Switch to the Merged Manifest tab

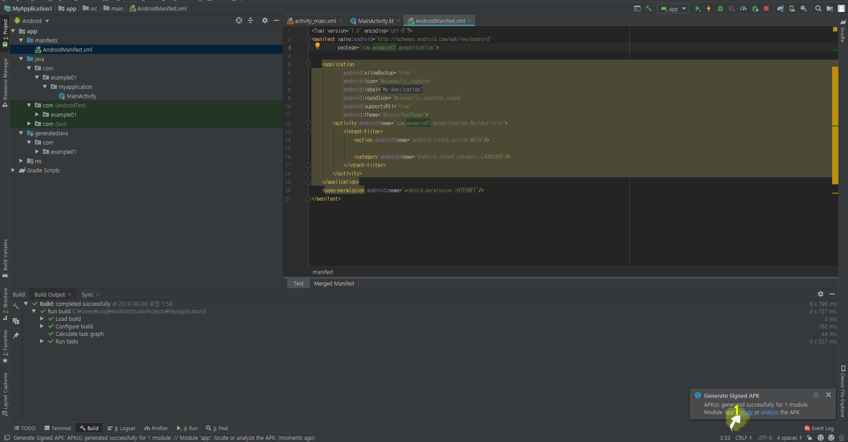point(334,283)
